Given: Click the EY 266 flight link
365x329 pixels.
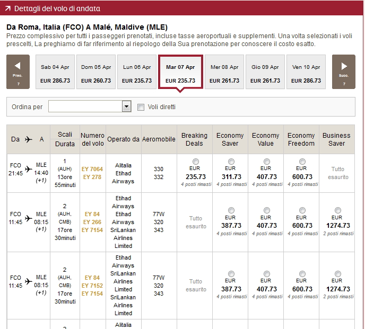Looking at the screenshot, I should click(92, 222).
